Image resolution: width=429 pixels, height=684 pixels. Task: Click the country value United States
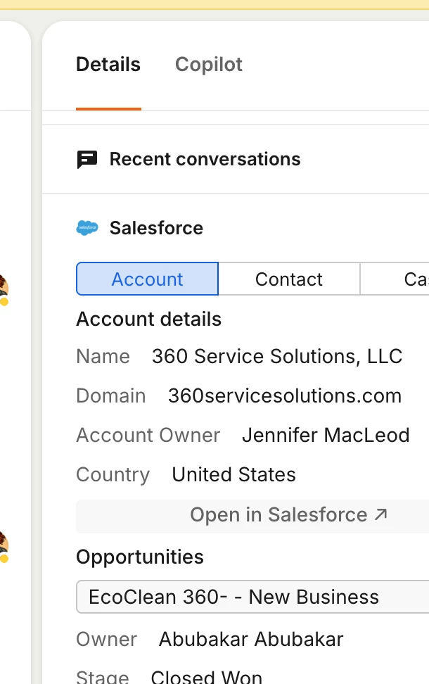[x=233, y=474]
